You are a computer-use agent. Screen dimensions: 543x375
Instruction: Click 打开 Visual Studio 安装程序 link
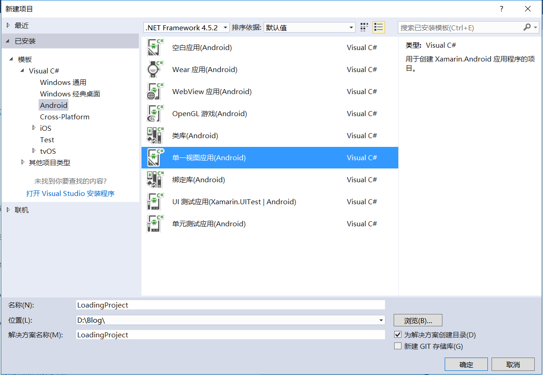pos(70,193)
